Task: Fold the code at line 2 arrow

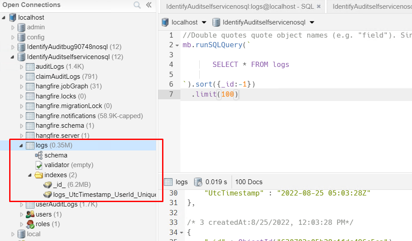Action: point(177,45)
